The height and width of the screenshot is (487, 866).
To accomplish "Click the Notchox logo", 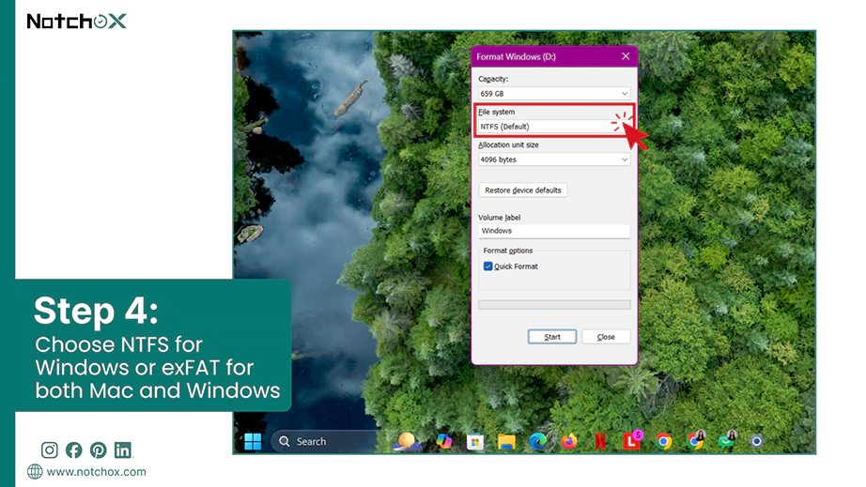I will [x=77, y=21].
